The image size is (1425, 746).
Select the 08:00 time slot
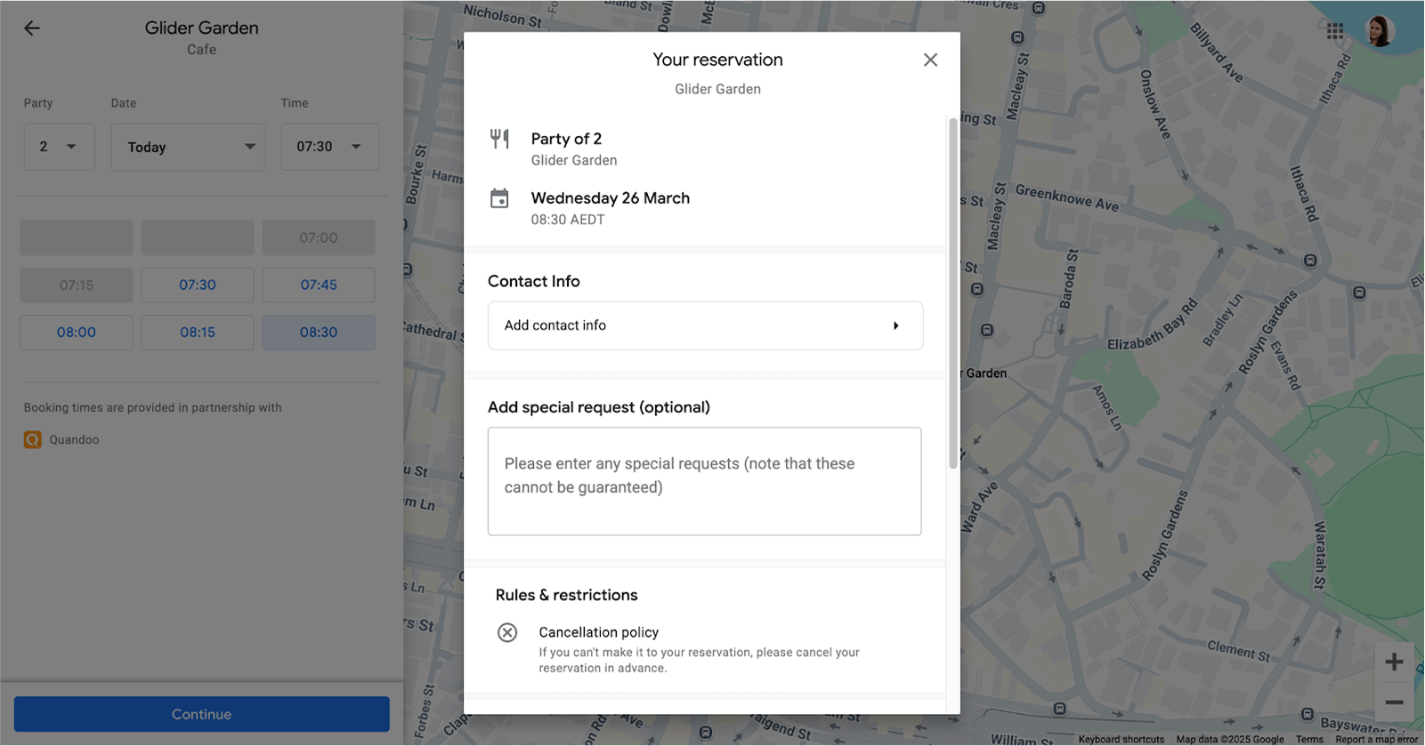(77, 333)
